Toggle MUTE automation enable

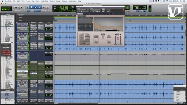tap(4, 55)
